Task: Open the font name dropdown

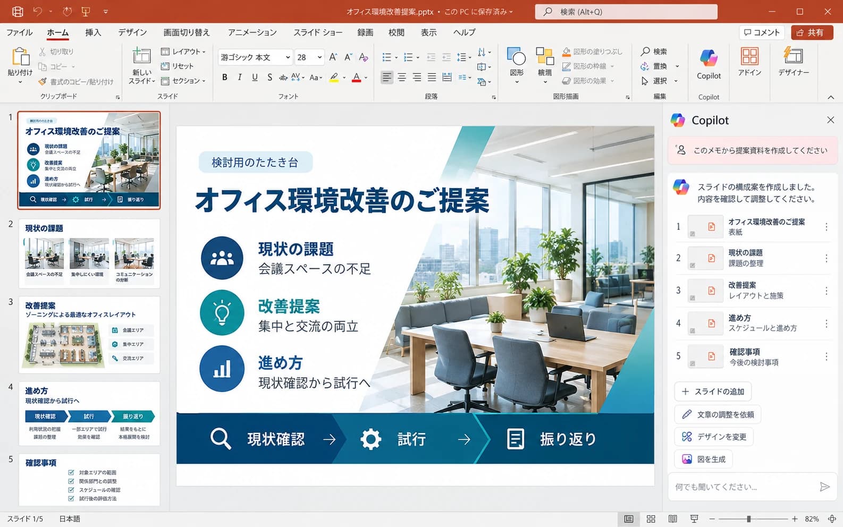Action: (288, 57)
